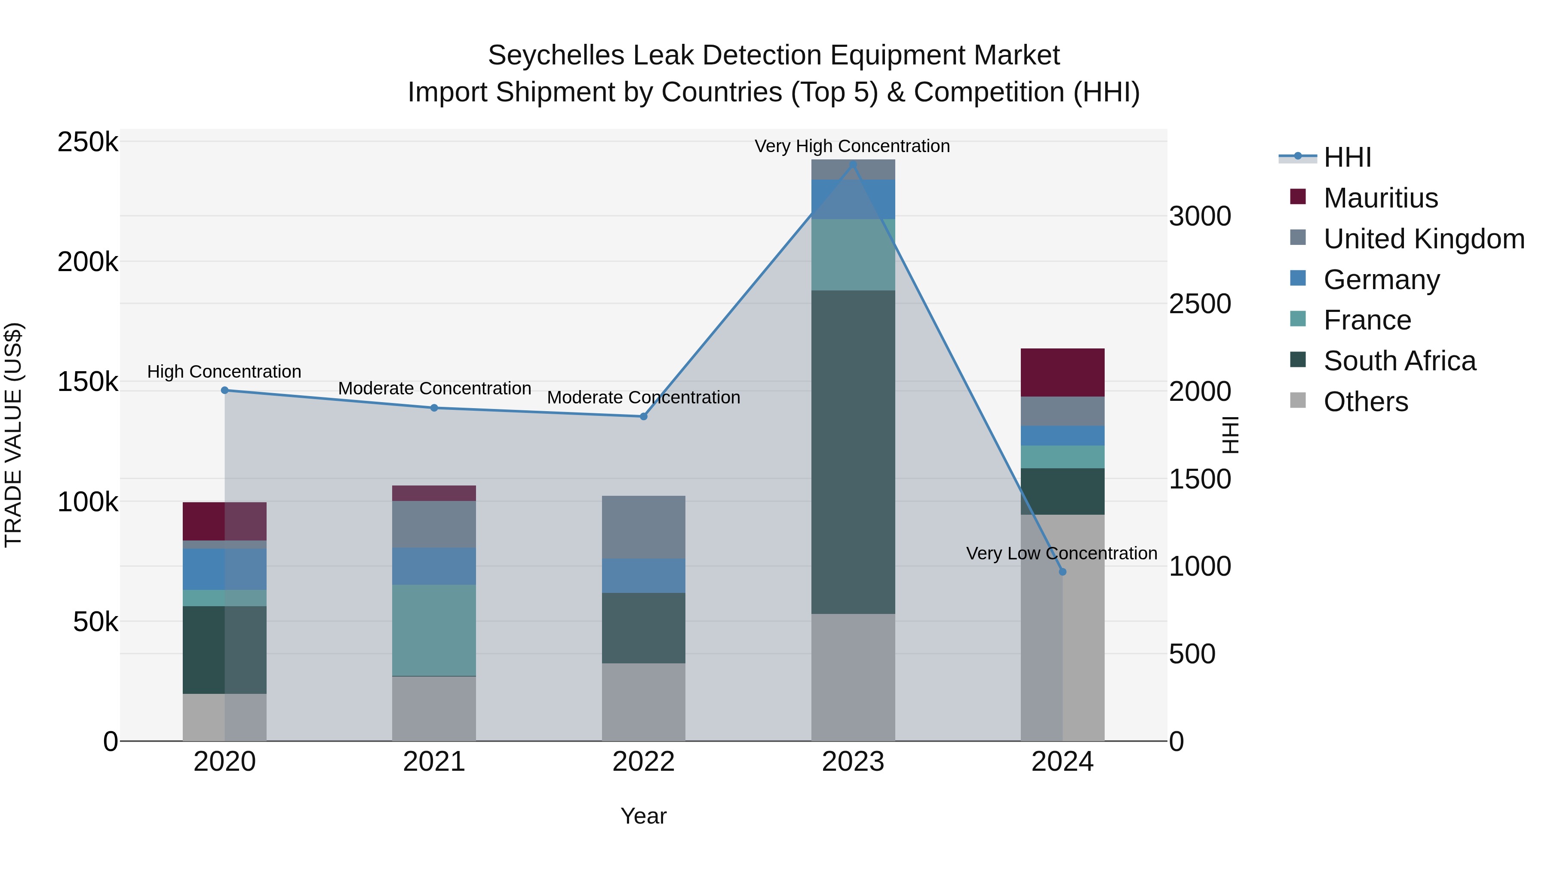Click the 2020 South Africa bar segment
The image size is (1548, 870).
click(225, 650)
